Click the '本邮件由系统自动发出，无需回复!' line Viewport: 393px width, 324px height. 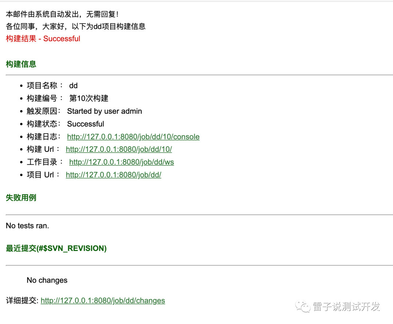62,14
